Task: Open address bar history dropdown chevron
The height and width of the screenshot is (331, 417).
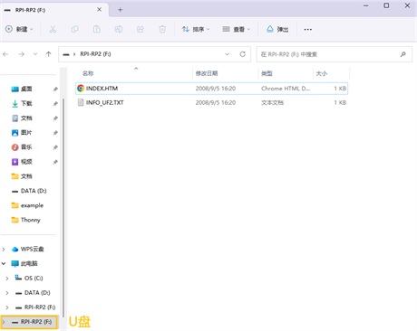Action: point(228,54)
